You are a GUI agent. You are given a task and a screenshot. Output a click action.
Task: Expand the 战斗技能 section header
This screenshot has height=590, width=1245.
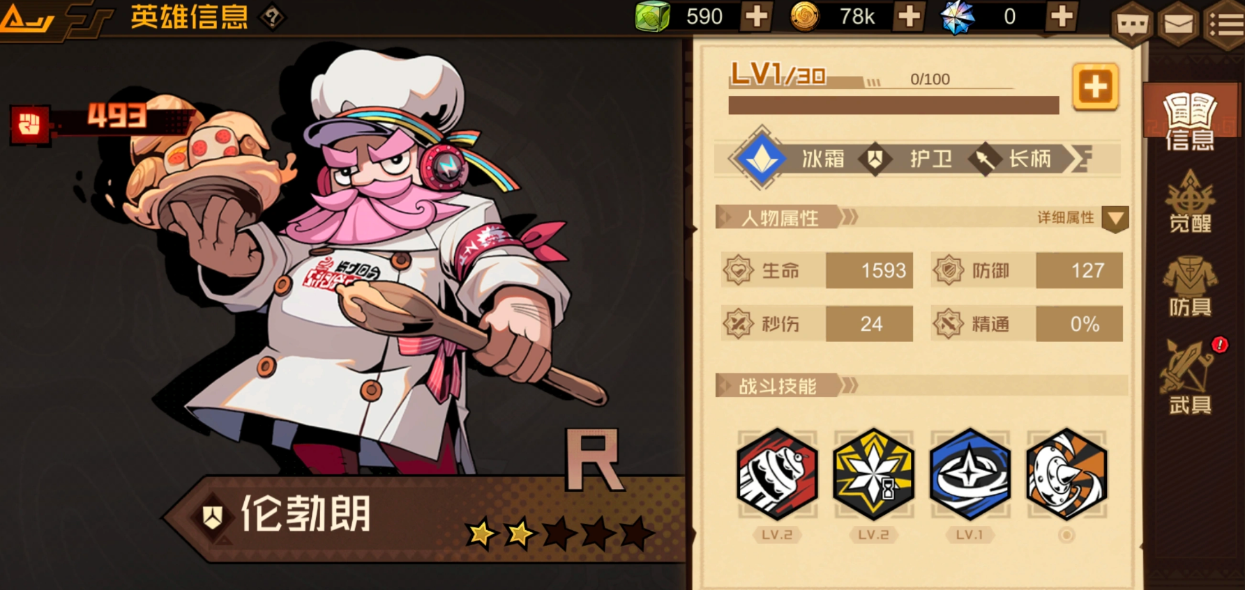click(x=921, y=385)
